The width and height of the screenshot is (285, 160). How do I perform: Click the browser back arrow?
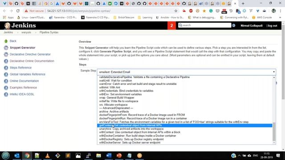(x=4, y=11)
